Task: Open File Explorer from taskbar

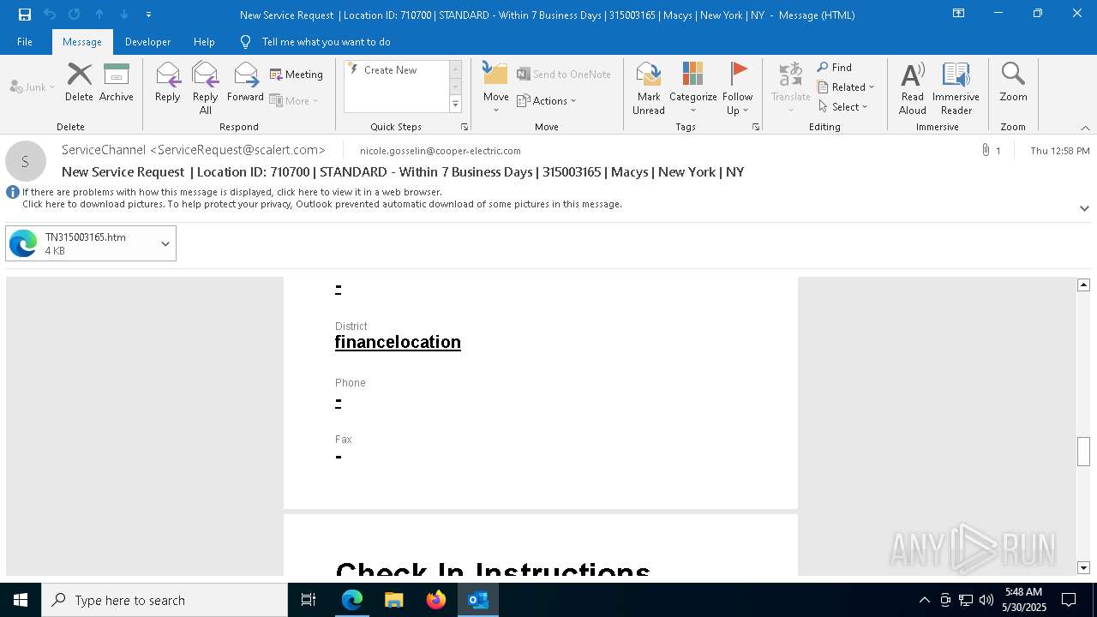Action: point(394,600)
